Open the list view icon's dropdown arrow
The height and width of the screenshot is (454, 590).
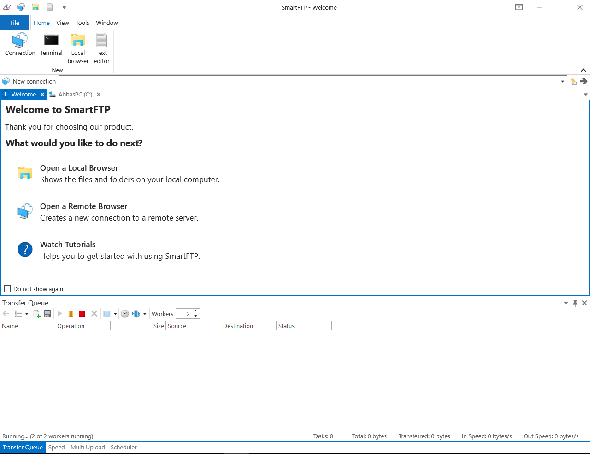pyautogui.click(x=27, y=314)
